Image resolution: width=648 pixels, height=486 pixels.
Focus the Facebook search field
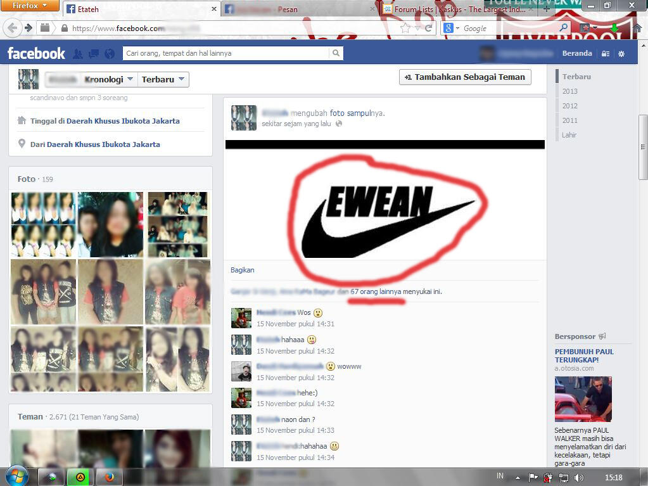tap(226, 53)
